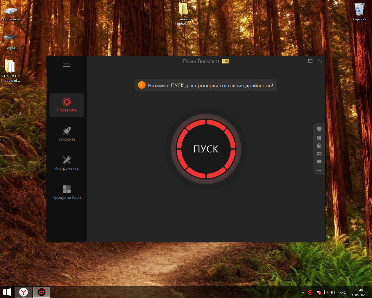This screenshot has height=298, width=372.
Task: Open Yandex Browser from taskbar
Action: tap(24, 292)
